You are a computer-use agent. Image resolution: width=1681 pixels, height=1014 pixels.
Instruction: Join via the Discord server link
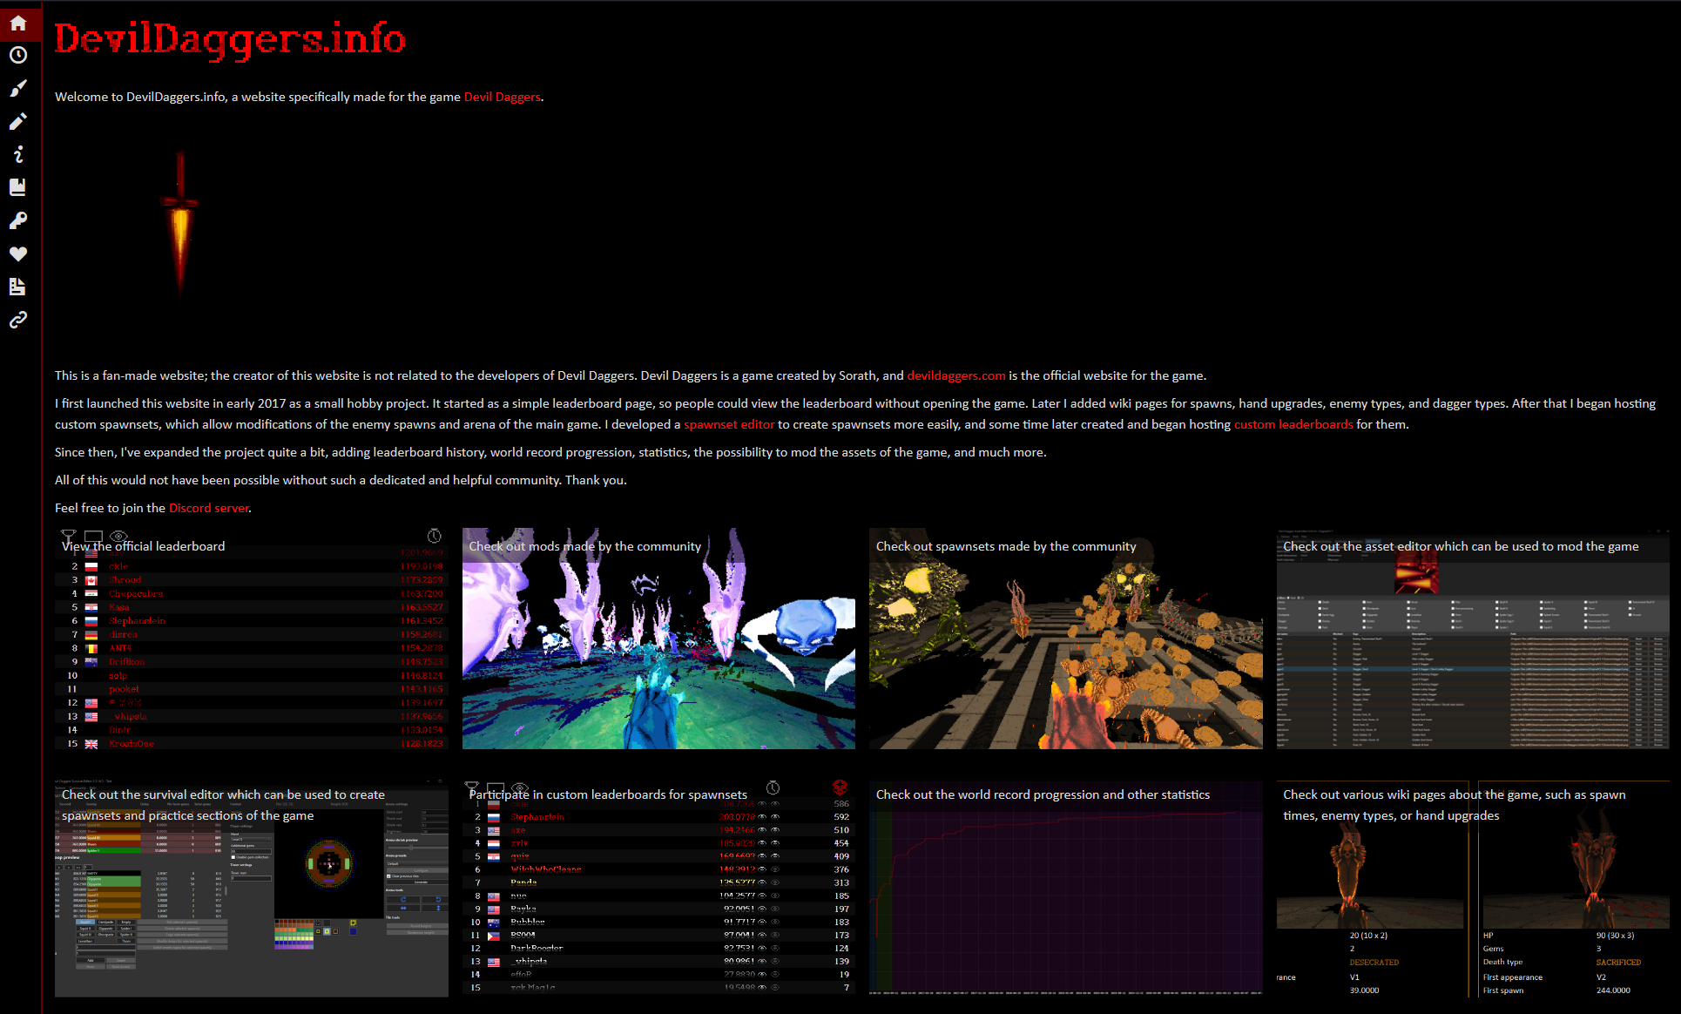[x=208, y=508]
